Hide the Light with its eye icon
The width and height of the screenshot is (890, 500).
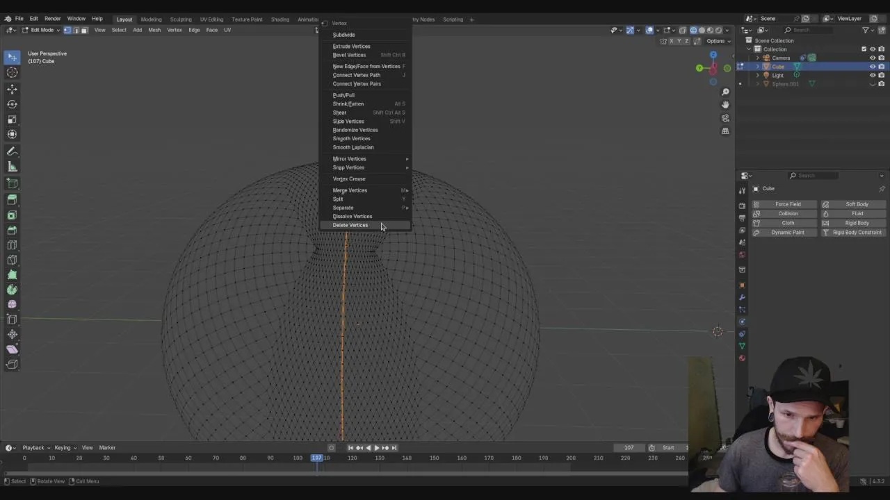(x=873, y=75)
